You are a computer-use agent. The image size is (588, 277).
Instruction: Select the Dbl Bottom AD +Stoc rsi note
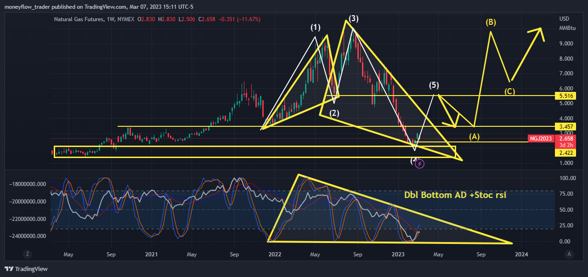point(455,195)
